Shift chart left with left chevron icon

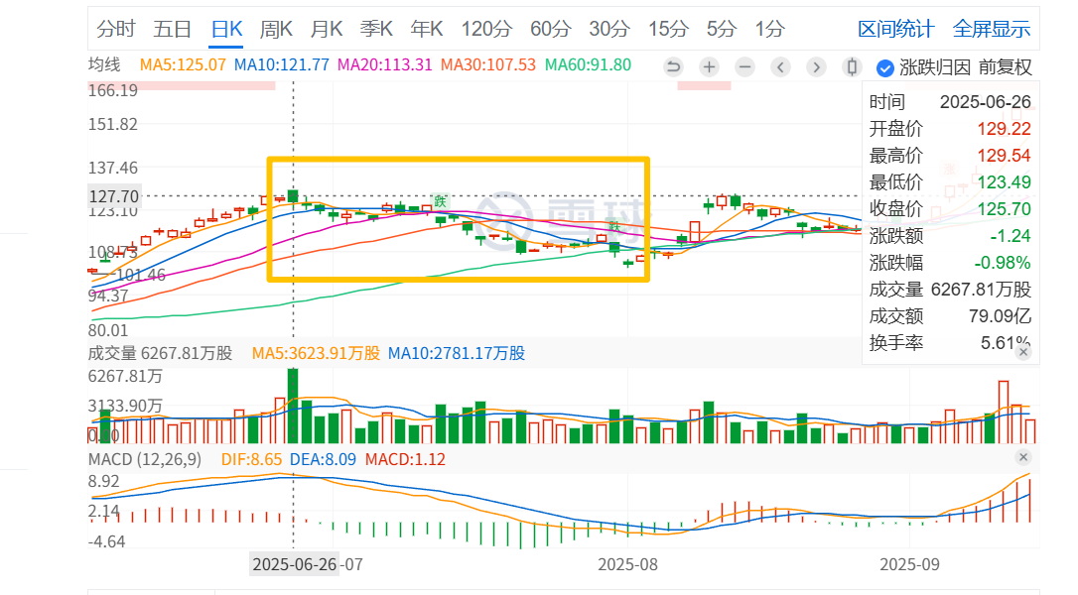(x=780, y=66)
